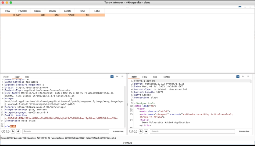Viewport: 255px width, 146px height.
Task: Select response pane Raw tab
Action: [145, 77]
